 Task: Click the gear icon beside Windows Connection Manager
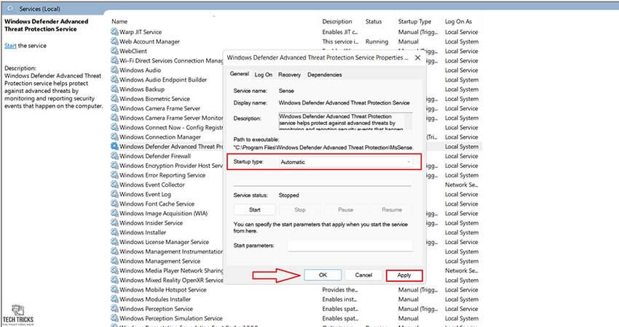pyautogui.click(x=114, y=137)
